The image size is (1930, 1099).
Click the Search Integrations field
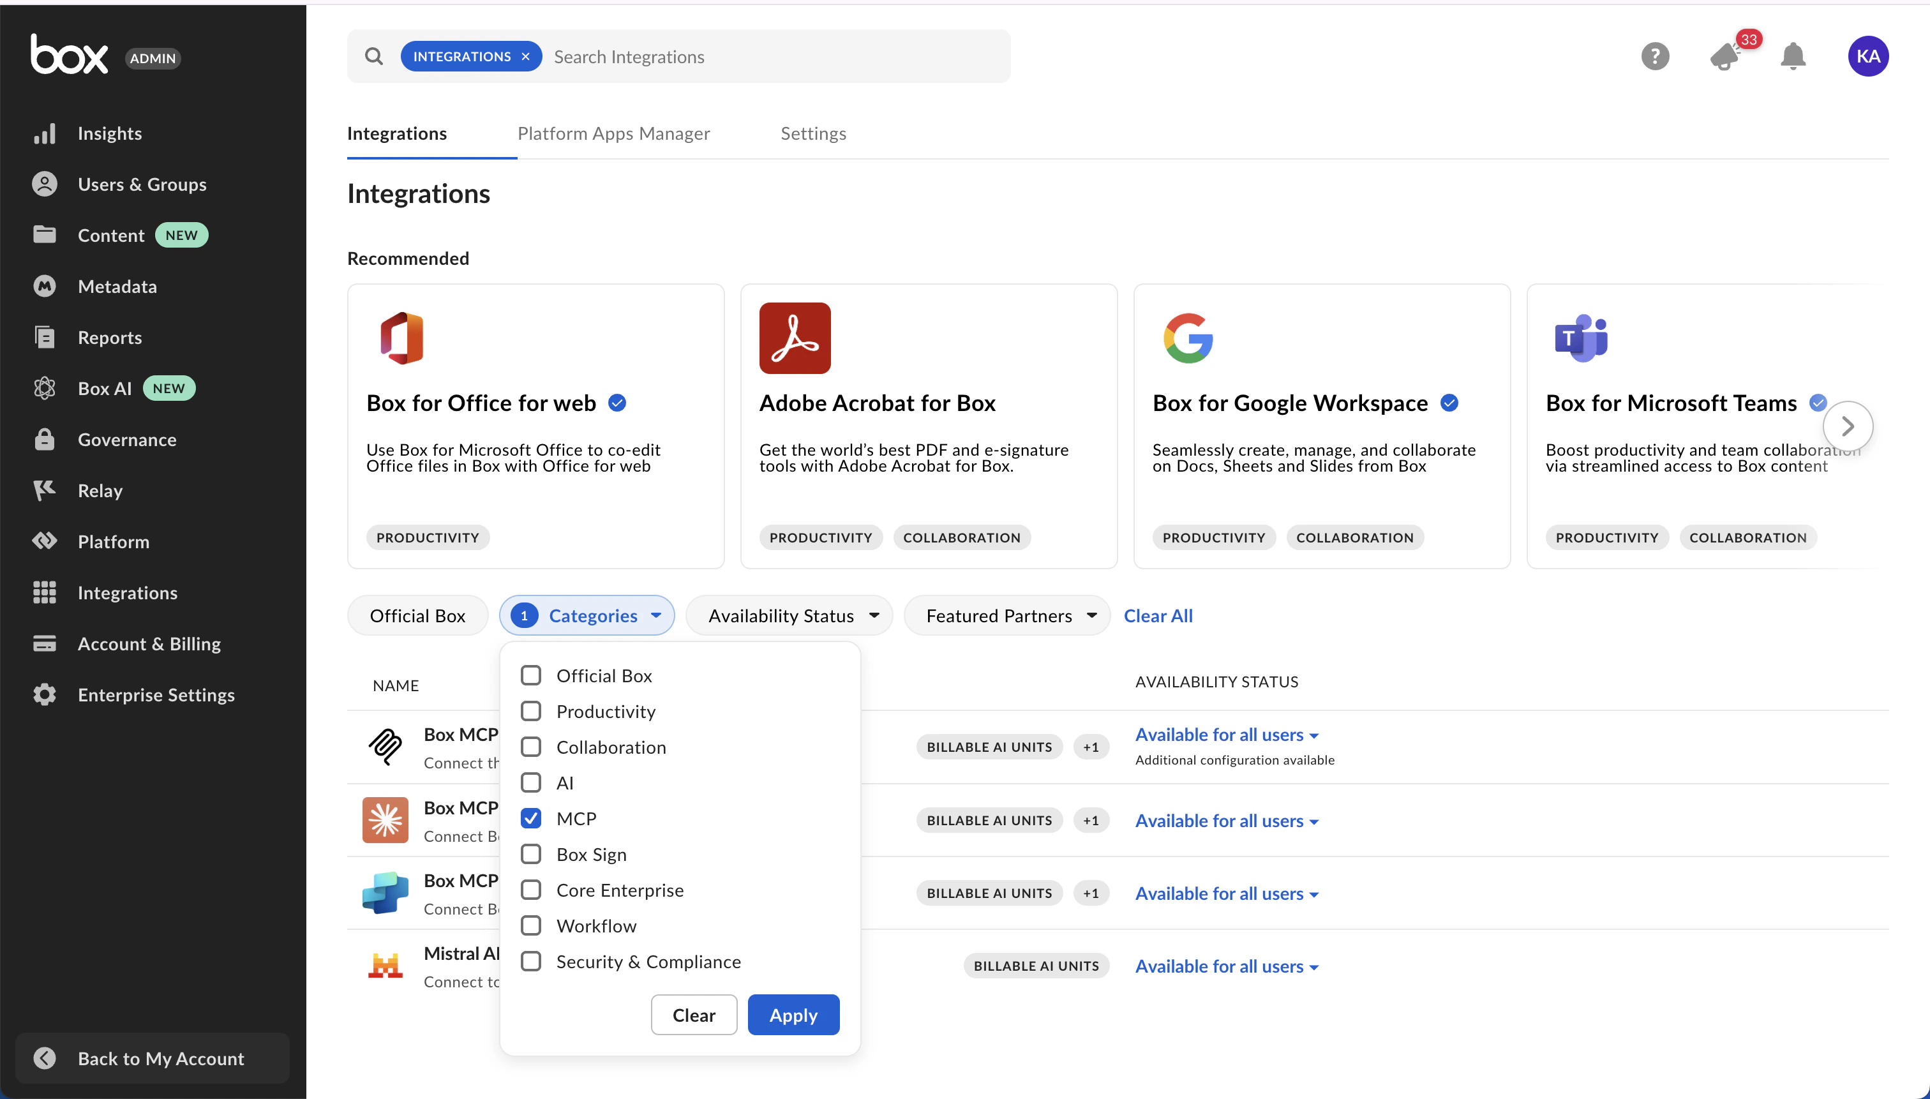coord(776,57)
